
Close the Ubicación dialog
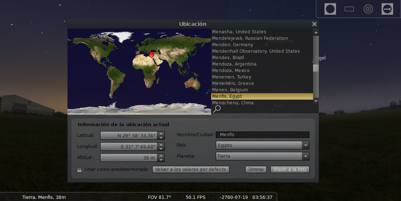tap(314, 24)
